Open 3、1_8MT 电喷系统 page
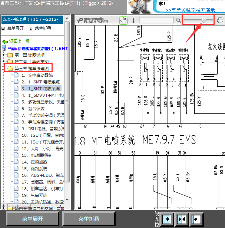 pyautogui.click(x=41, y=89)
